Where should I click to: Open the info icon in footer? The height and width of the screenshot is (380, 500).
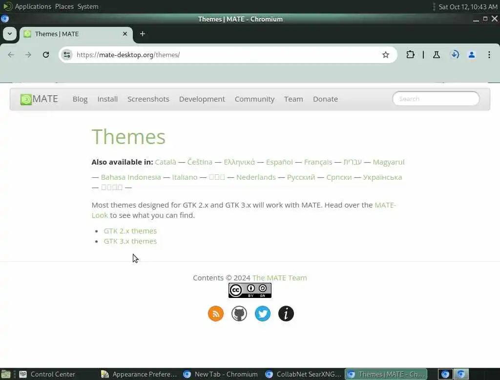click(286, 314)
